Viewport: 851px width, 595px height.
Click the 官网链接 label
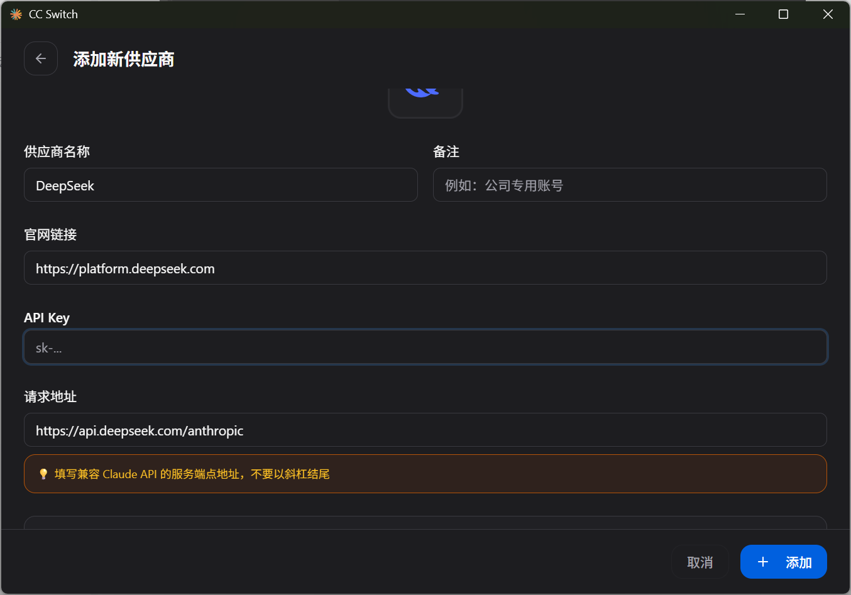click(x=50, y=234)
